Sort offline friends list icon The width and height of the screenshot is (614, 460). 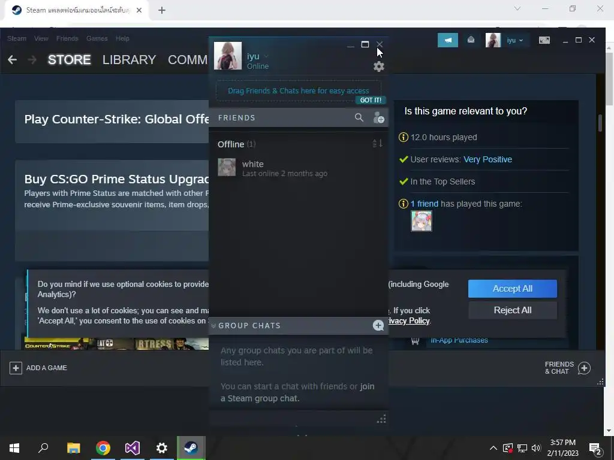(378, 144)
